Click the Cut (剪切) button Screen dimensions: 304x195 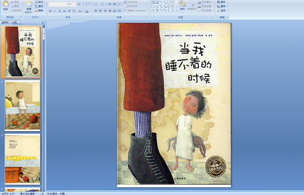[15, 2]
